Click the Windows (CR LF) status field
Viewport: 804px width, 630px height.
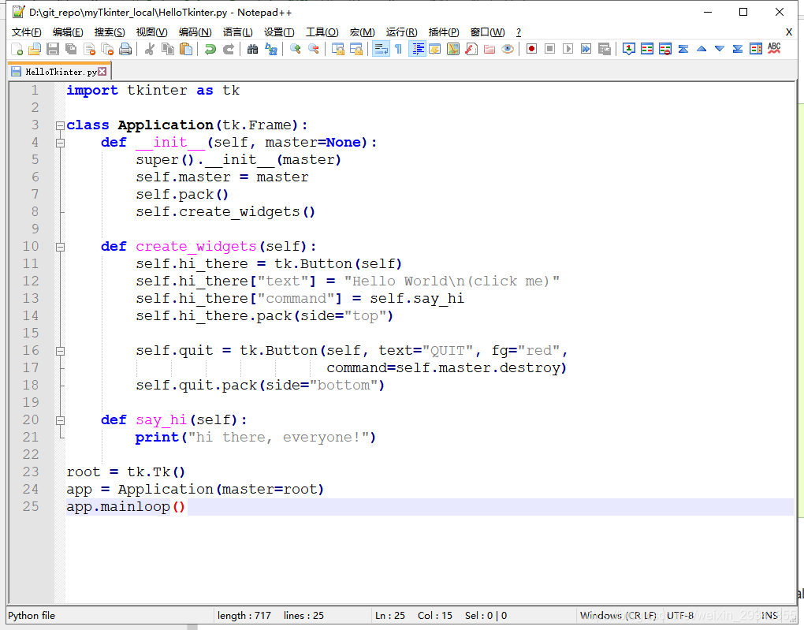(x=618, y=616)
